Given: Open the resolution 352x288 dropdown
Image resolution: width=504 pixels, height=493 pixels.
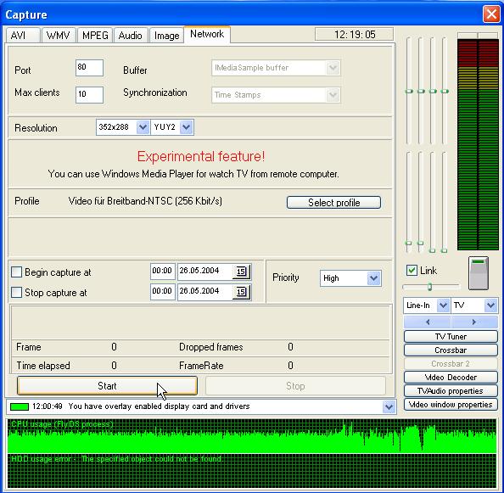Looking at the screenshot, I should [x=143, y=127].
